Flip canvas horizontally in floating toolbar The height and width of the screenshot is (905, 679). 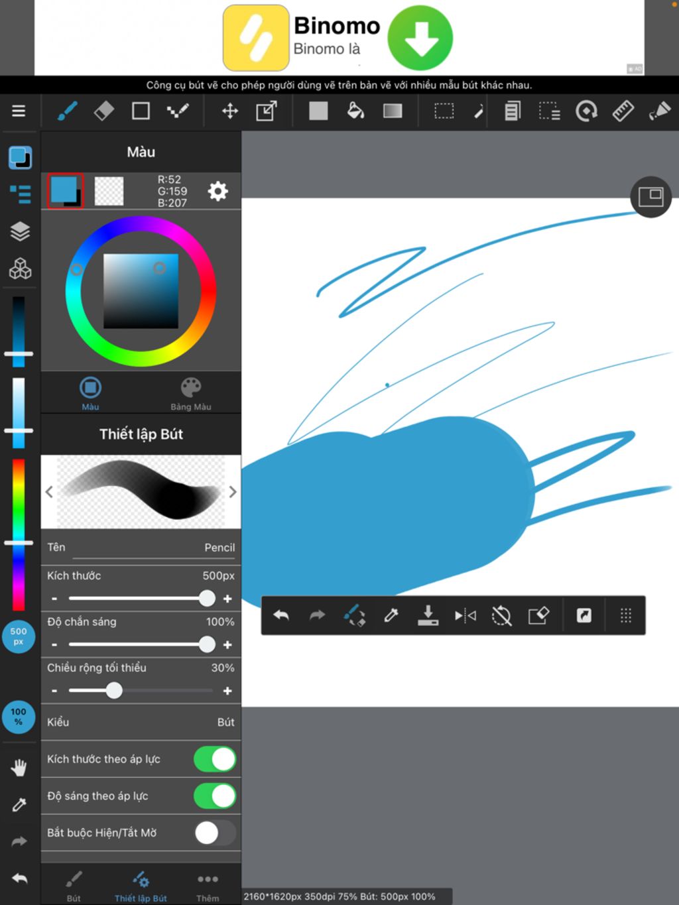point(465,616)
